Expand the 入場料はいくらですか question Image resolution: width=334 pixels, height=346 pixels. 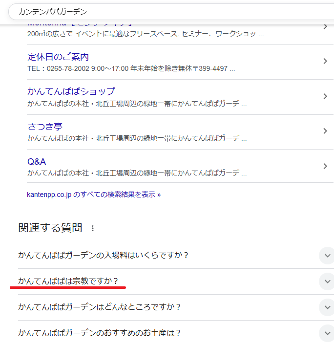(x=325, y=255)
